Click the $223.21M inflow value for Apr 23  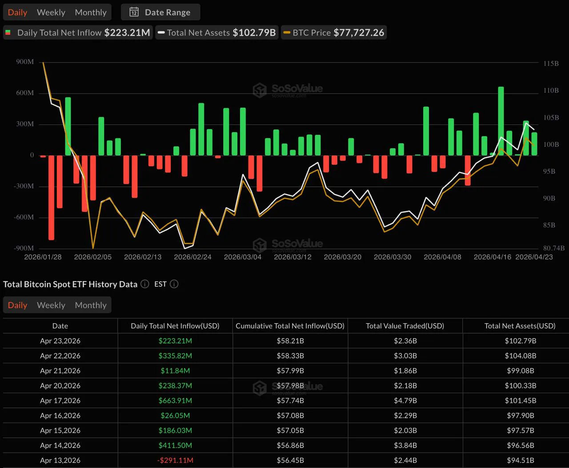[175, 341]
